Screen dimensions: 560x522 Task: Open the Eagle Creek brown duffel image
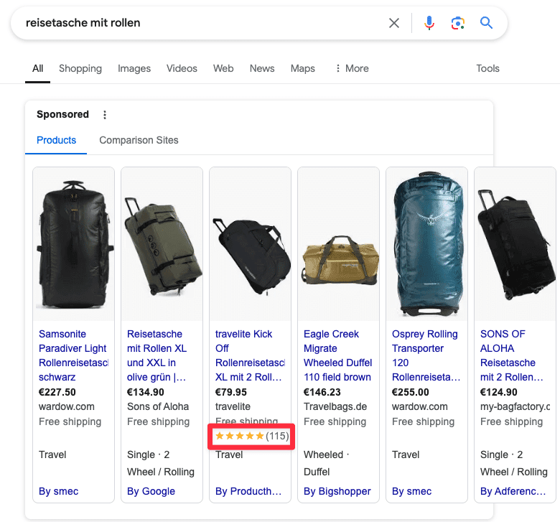(x=339, y=244)
